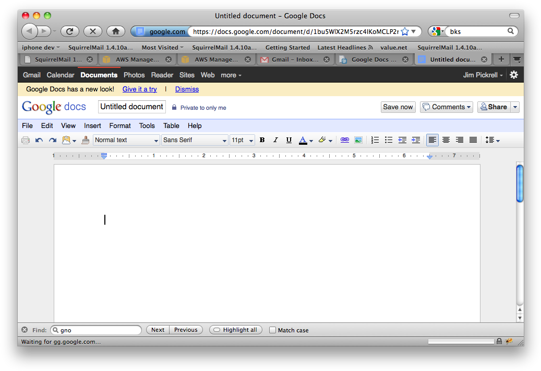Click the Print icon in the toolbar
The image size is (541, 371).
pos(25,140)
